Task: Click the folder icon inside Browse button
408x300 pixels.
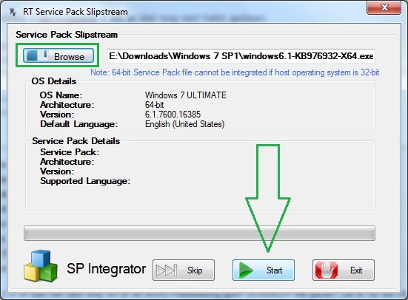Action: [37, 55]
